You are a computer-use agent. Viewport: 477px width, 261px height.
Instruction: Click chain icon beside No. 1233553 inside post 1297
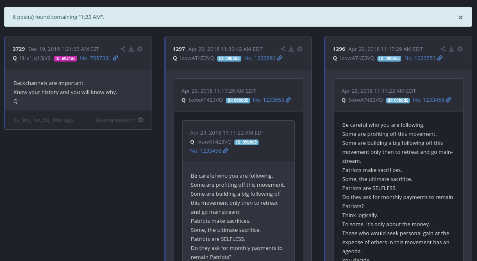(288, 100)
